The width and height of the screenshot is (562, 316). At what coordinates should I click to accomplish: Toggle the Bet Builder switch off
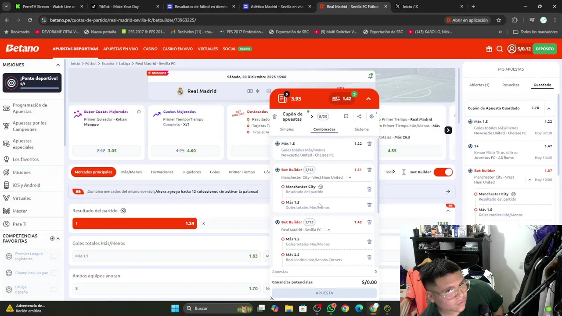pos(443,172)
